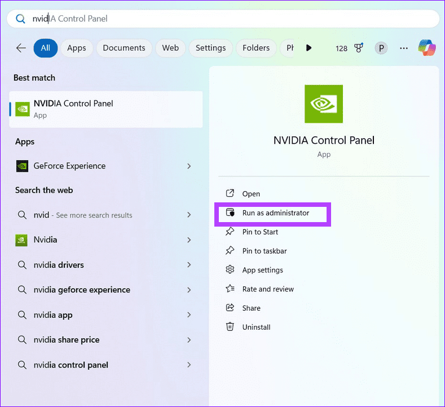
Task: Select the All filter tab
Action: point(46,48)
